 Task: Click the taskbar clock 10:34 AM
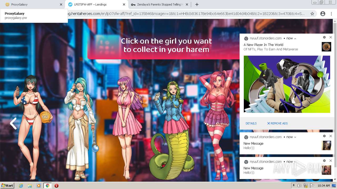point(324,186)
